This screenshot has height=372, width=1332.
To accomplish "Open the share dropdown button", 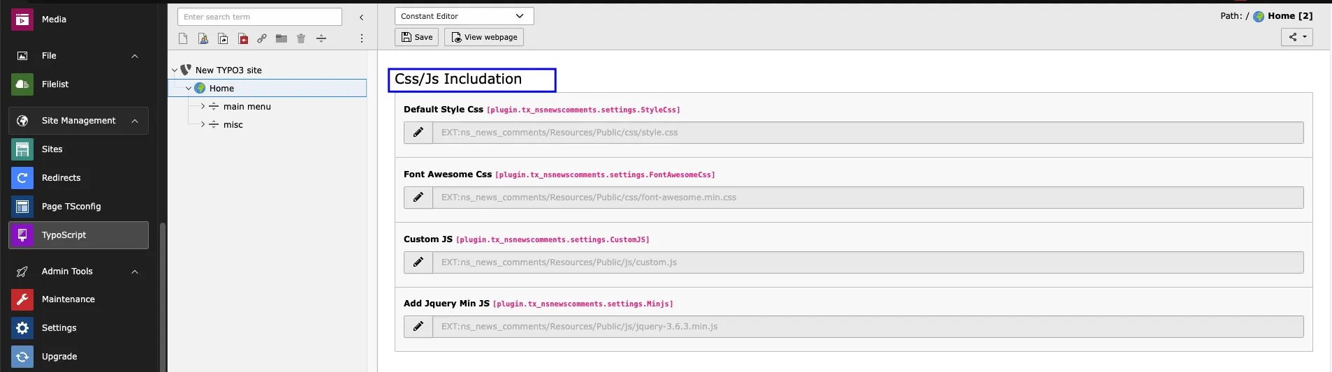I will tap(1297, 37).
